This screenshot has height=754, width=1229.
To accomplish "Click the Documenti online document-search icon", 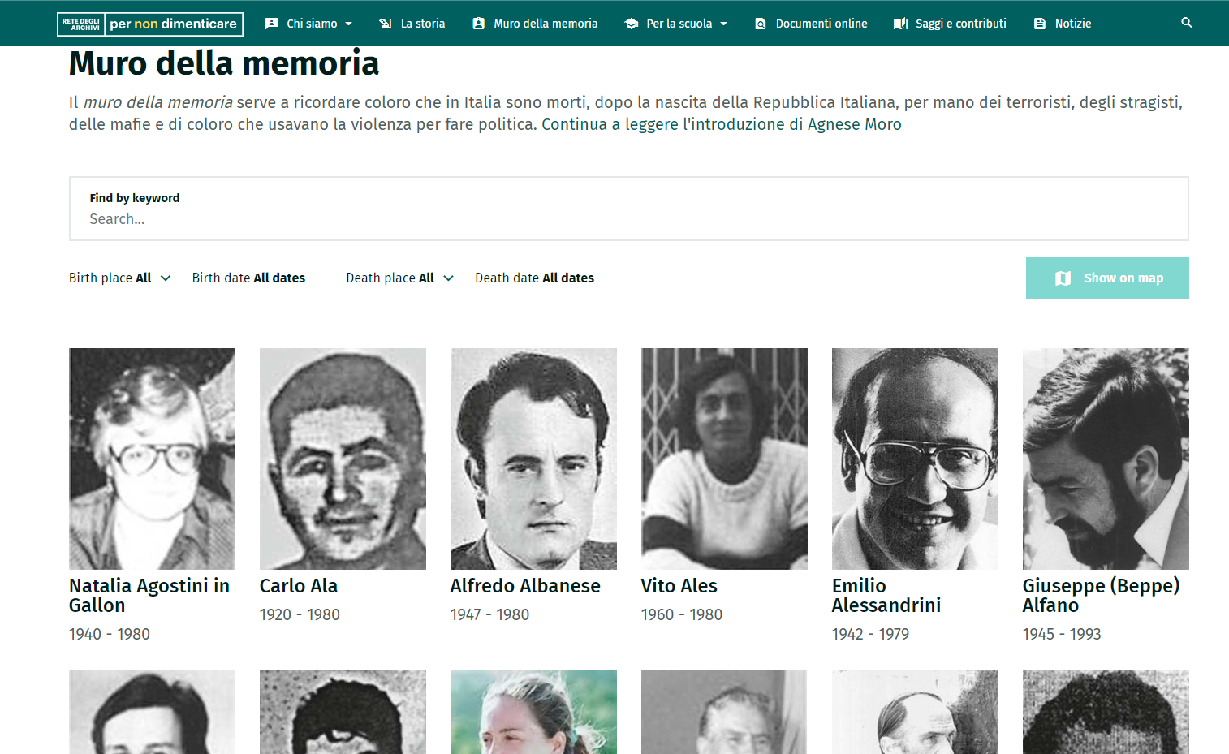I will pyautogui.click(x=761, y=24).
